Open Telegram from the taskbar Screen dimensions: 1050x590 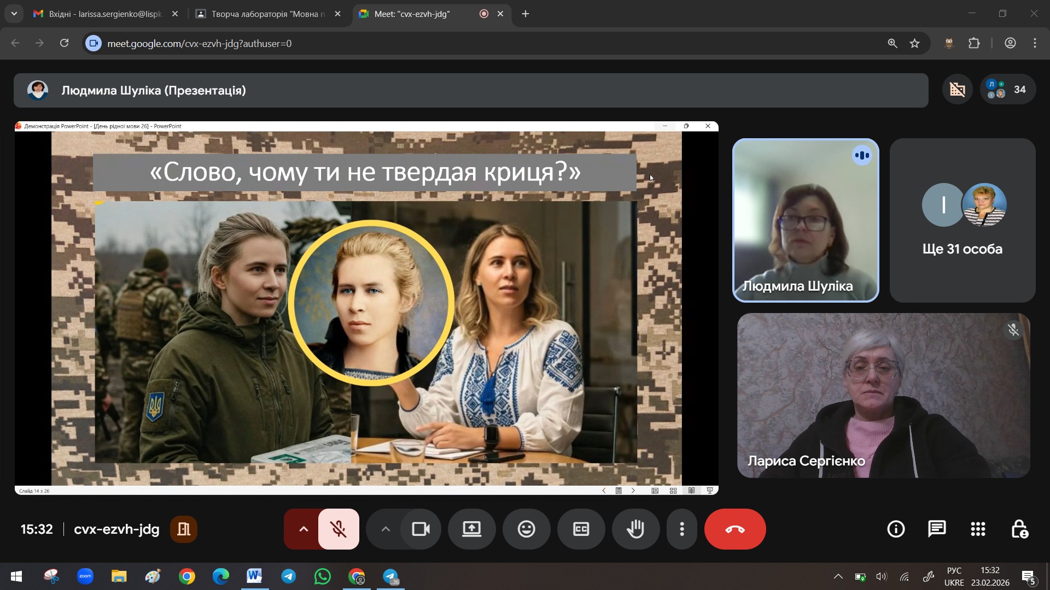pyautogui.click(x=289, y=576)
